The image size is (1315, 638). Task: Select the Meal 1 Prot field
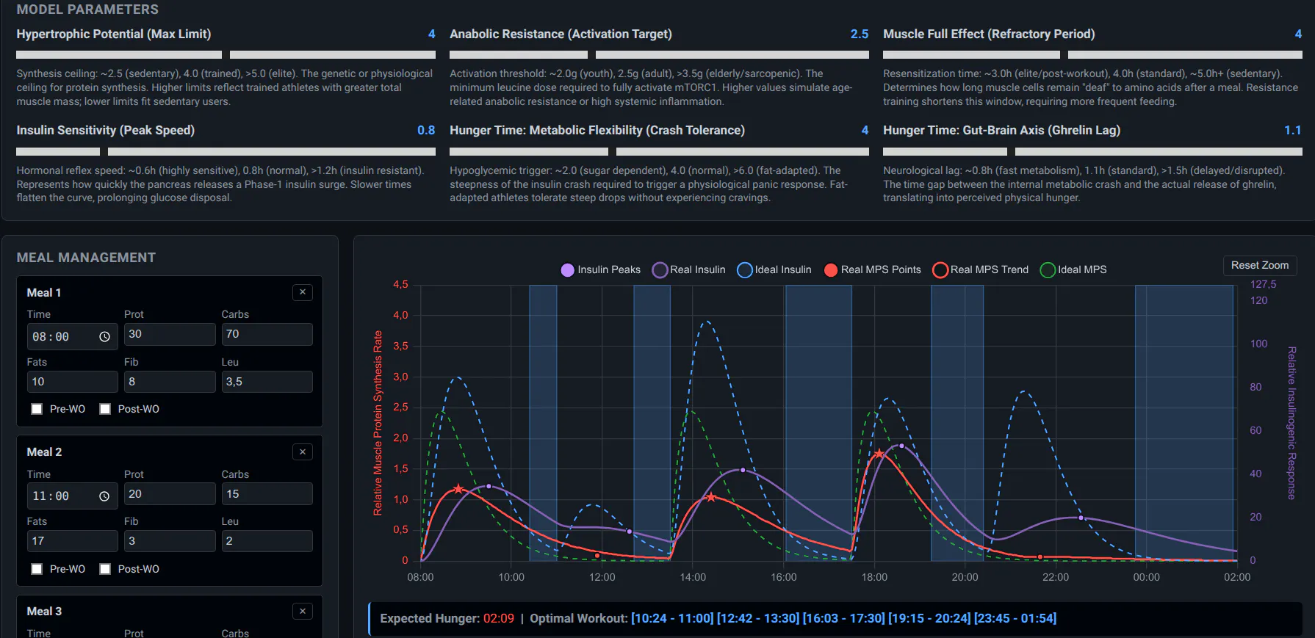170,334
